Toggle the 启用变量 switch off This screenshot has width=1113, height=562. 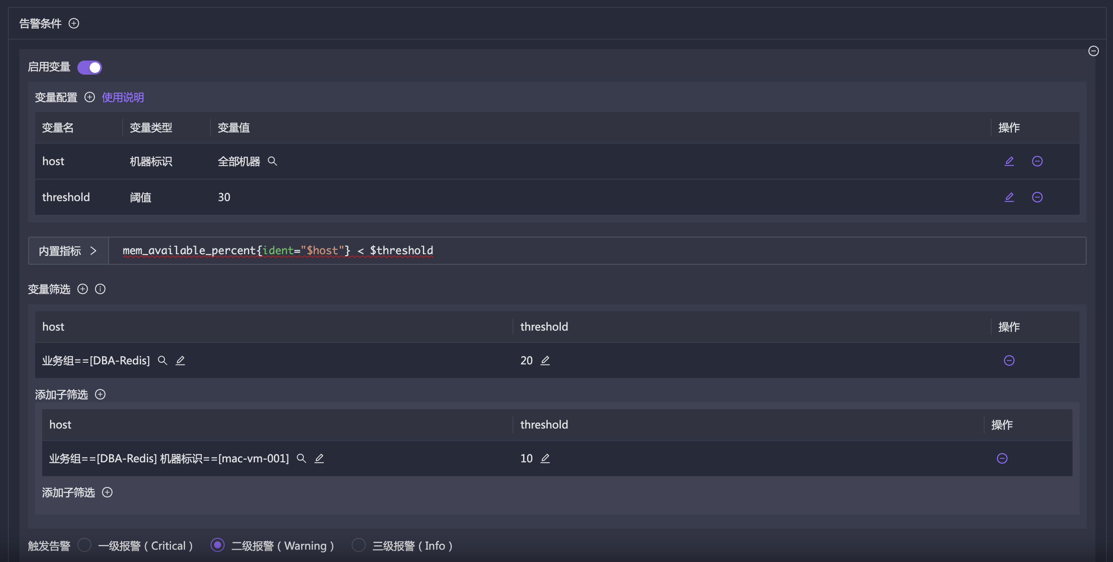point(90,67)
